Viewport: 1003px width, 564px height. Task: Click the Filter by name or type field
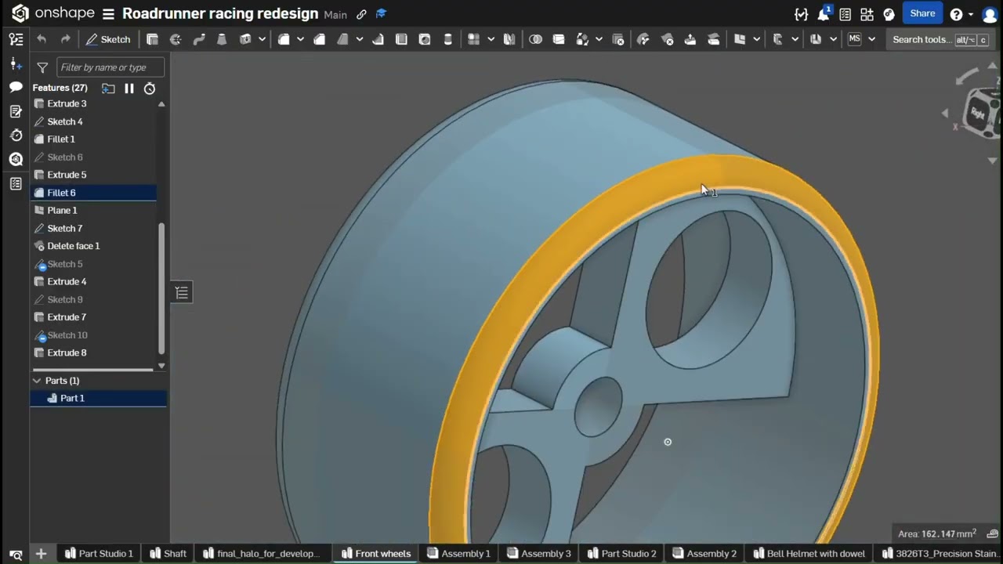click(x=110, y=67)
